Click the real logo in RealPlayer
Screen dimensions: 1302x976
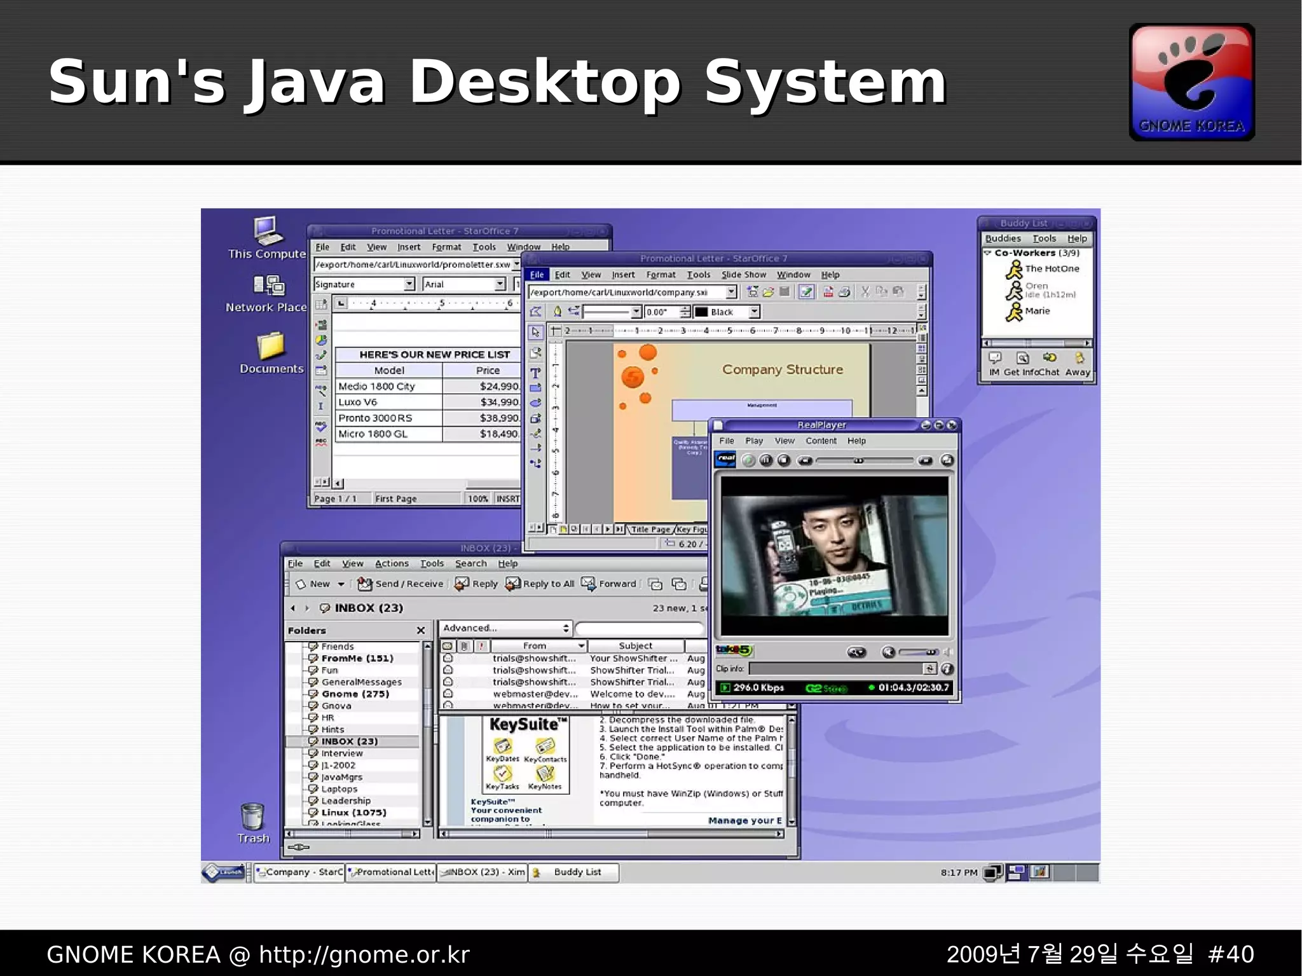(x=725, y=459)
